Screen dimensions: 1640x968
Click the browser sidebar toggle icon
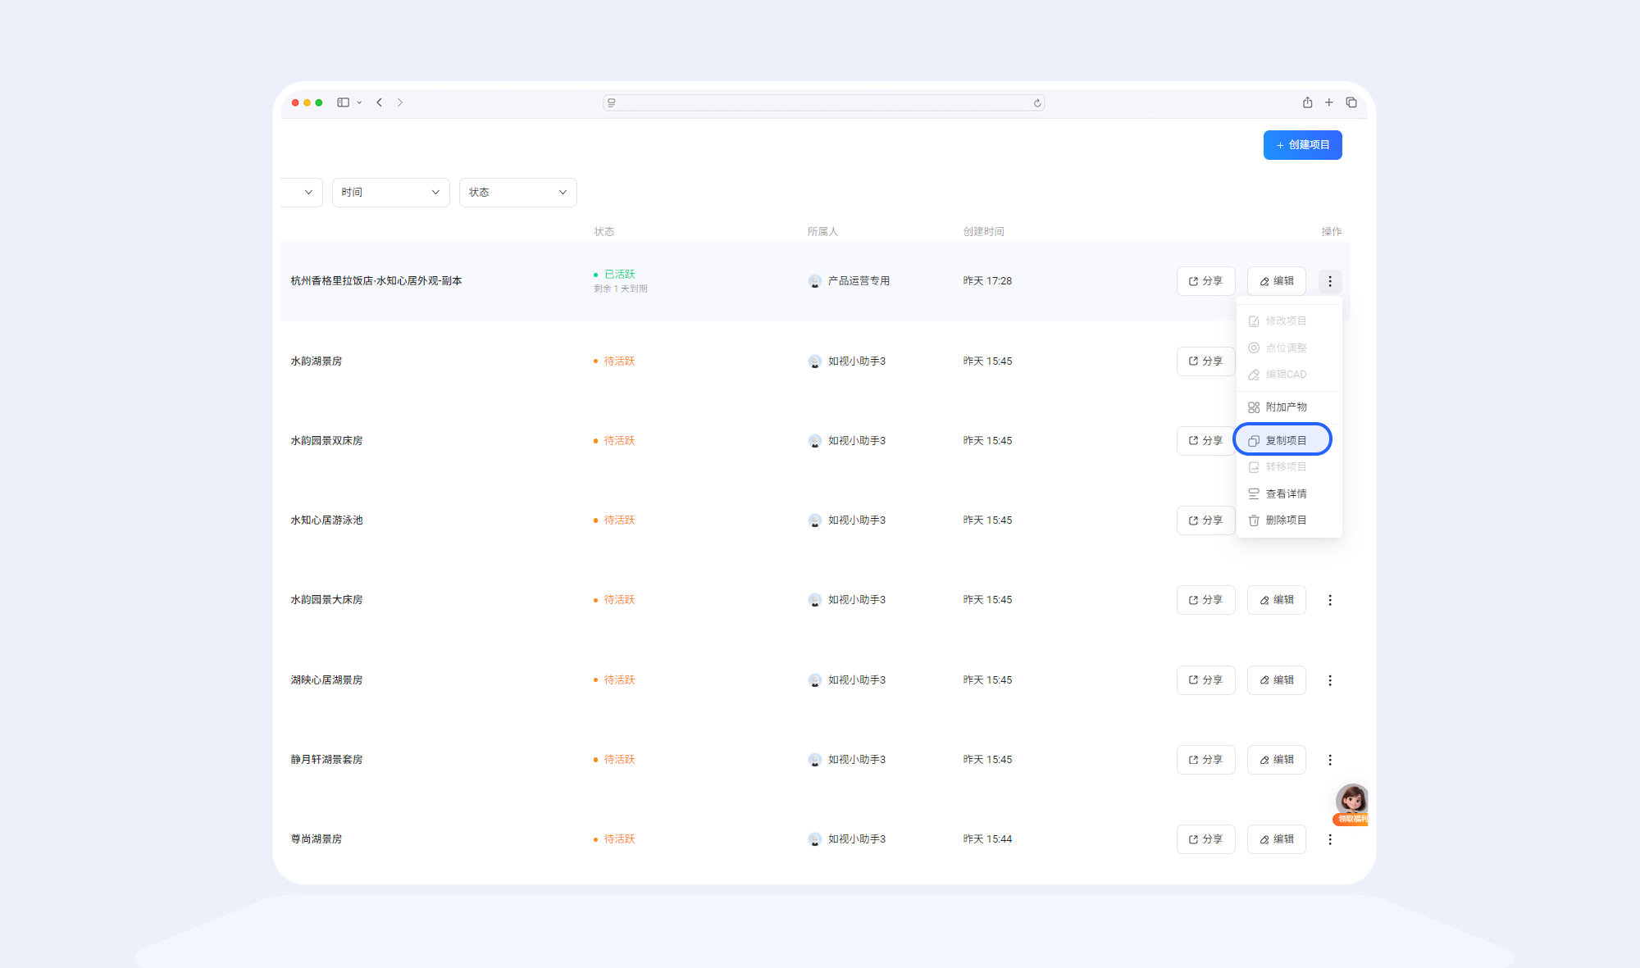(x=343, y=102)
